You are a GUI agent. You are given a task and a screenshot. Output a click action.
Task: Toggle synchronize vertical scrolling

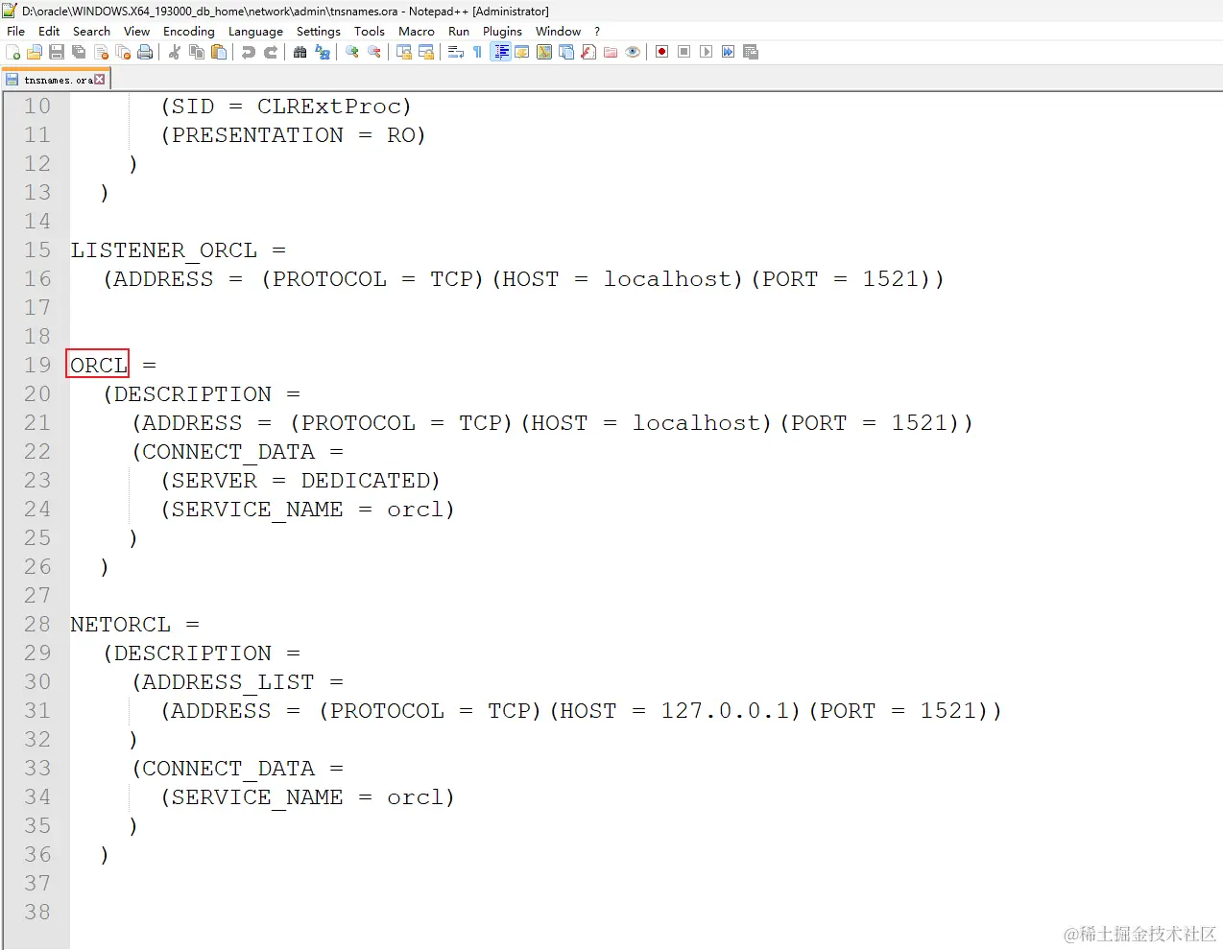[404, 52]
